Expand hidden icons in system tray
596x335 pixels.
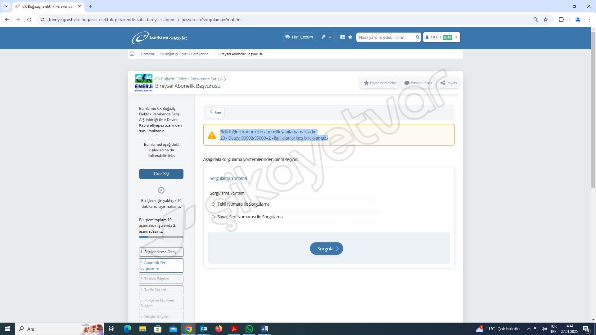pyautogui.click(x=528, y=329)
